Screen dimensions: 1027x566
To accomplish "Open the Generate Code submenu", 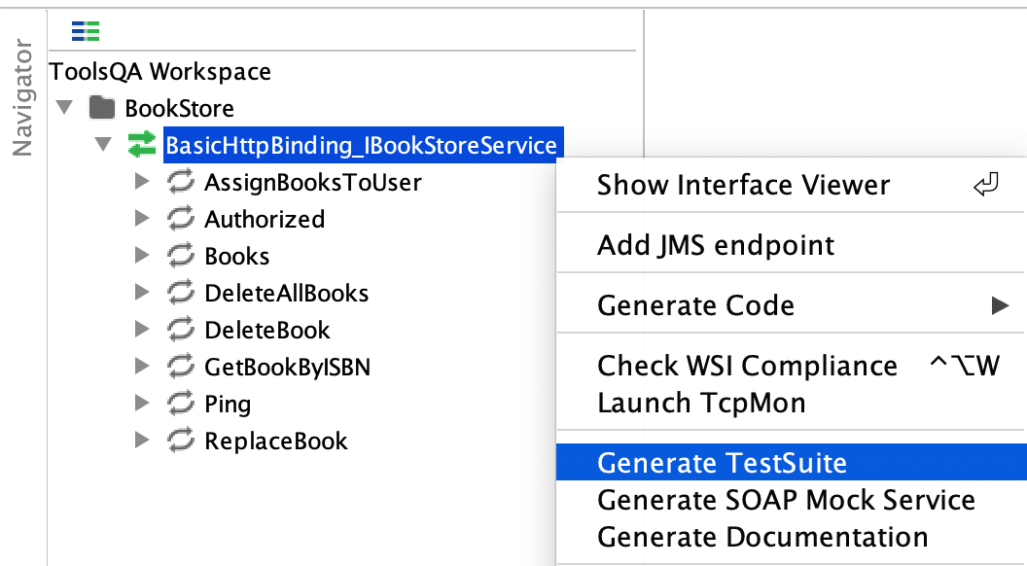I will pyautogui.click(x=792, y=305).
